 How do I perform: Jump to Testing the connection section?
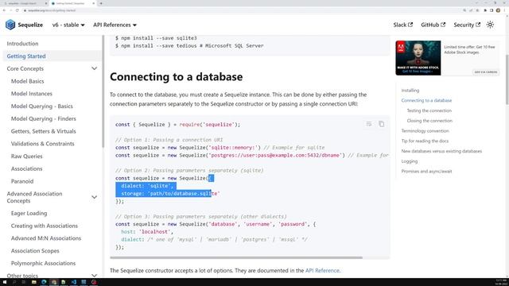click(429, 110)
